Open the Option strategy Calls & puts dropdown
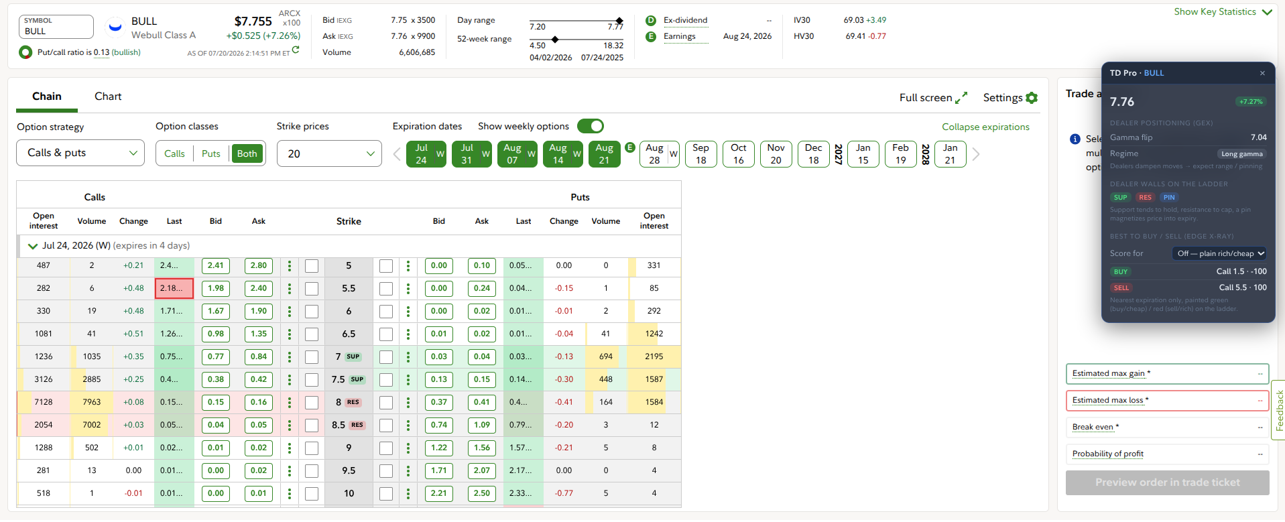 click(80, 153)
